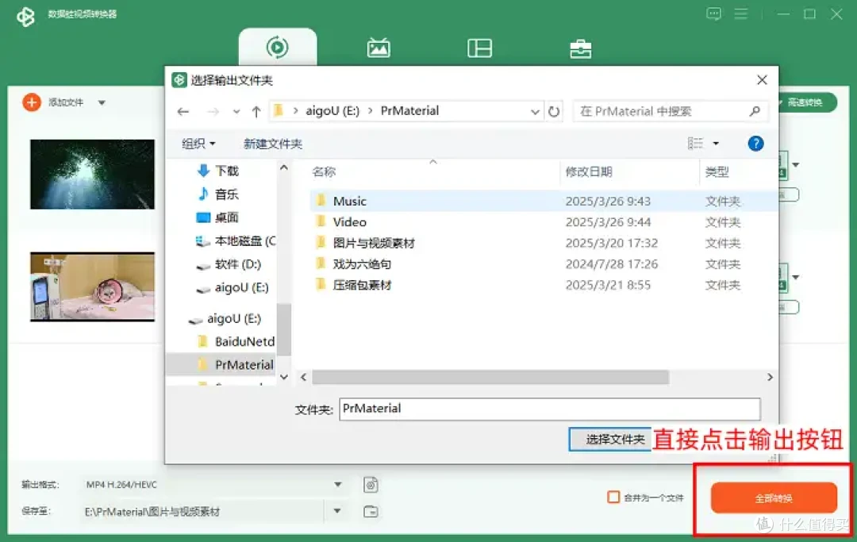Close the folder selection dialog

coord(762,80)
